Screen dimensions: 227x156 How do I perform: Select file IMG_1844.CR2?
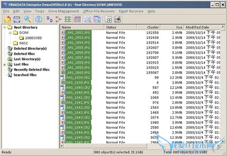pyautogui.click(x=79, y=127)
